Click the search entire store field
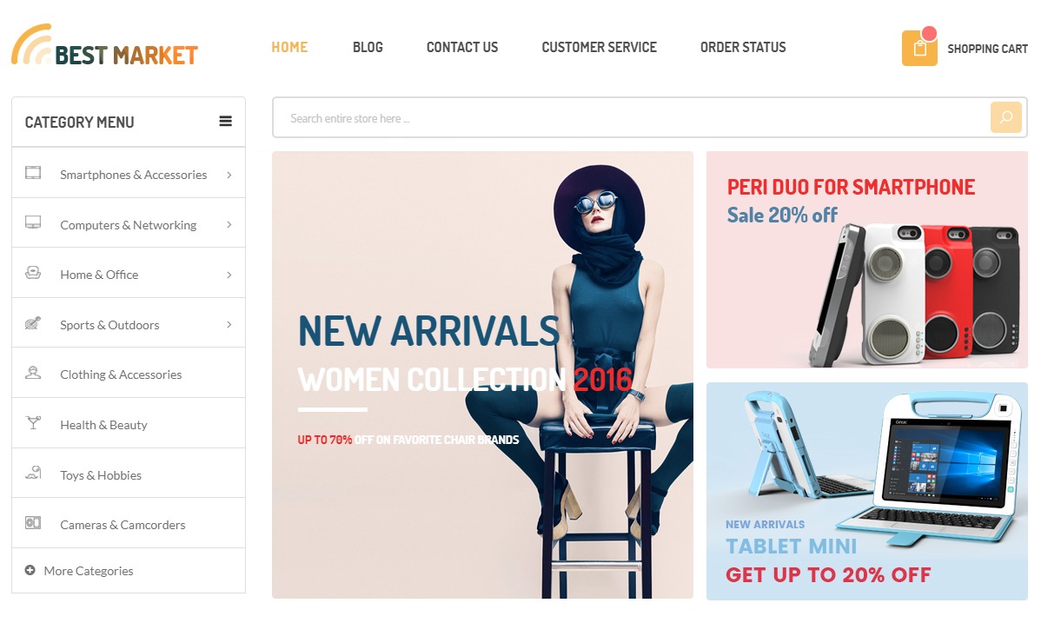This screenshot has height=623, width=1041. 631,118
